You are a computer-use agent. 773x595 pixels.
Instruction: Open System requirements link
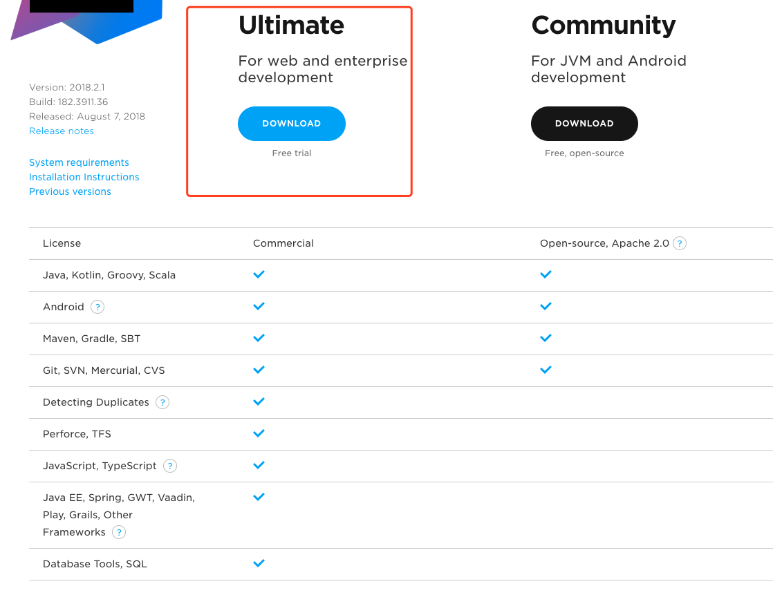[79, 162]
